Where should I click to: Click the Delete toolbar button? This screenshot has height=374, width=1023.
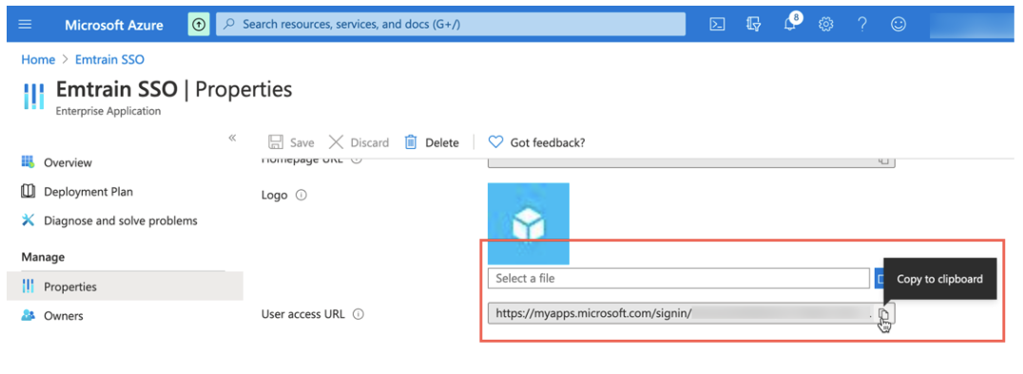point(432,142)
